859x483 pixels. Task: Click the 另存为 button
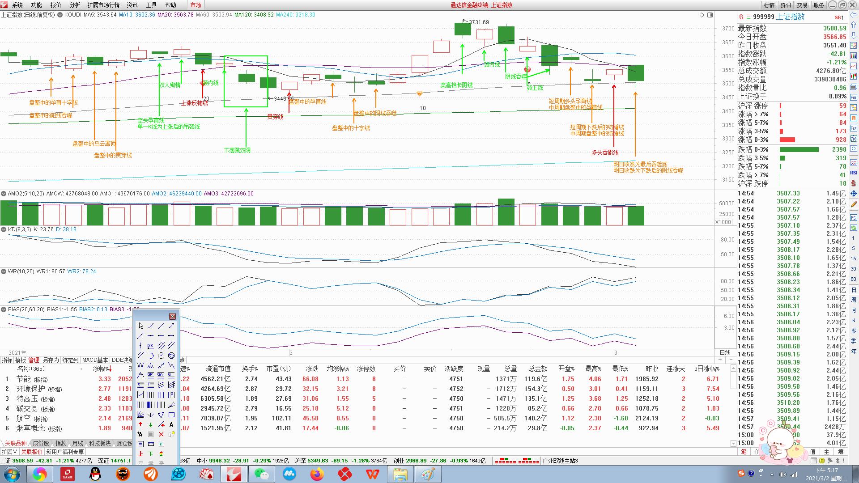51,360
